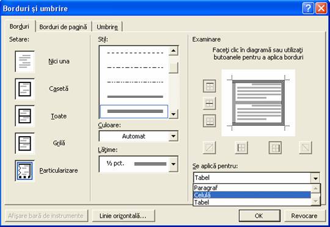Switch to the Borduri tab

click(x=20, y=26)
